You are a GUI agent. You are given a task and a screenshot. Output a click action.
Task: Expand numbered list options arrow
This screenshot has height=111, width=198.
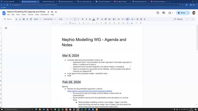point(135,19)
